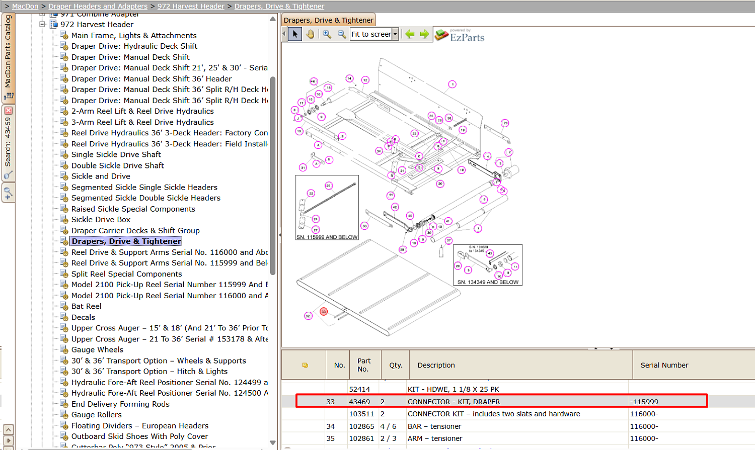Select part number 103511 in the parts table
Image resolution: width=755 pixels, height=450 pixels.
click(361, 414)
